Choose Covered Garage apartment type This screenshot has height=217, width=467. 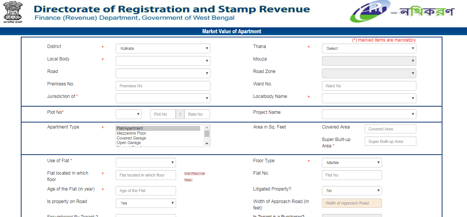tap(131, 138)
